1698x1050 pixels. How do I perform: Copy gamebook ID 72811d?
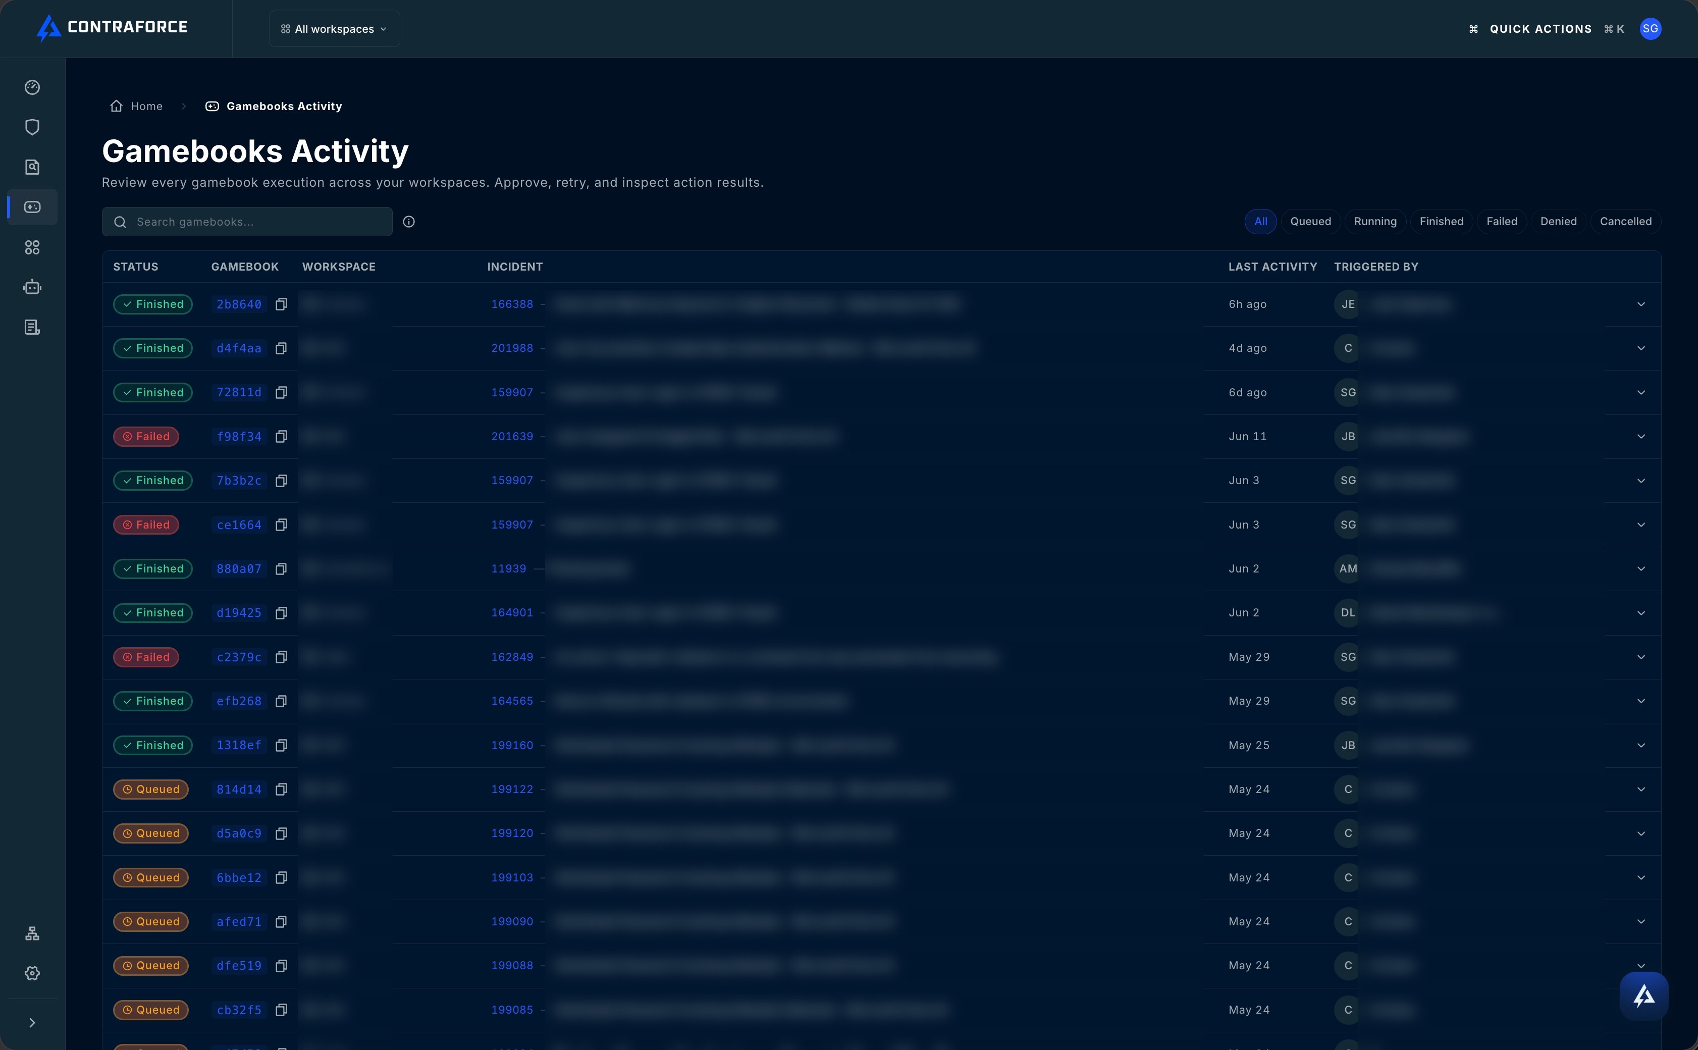pos(281,392)
